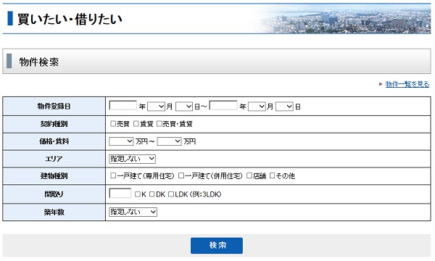
Task: Click the エリア row label
Action: click(x=54, y=159)
